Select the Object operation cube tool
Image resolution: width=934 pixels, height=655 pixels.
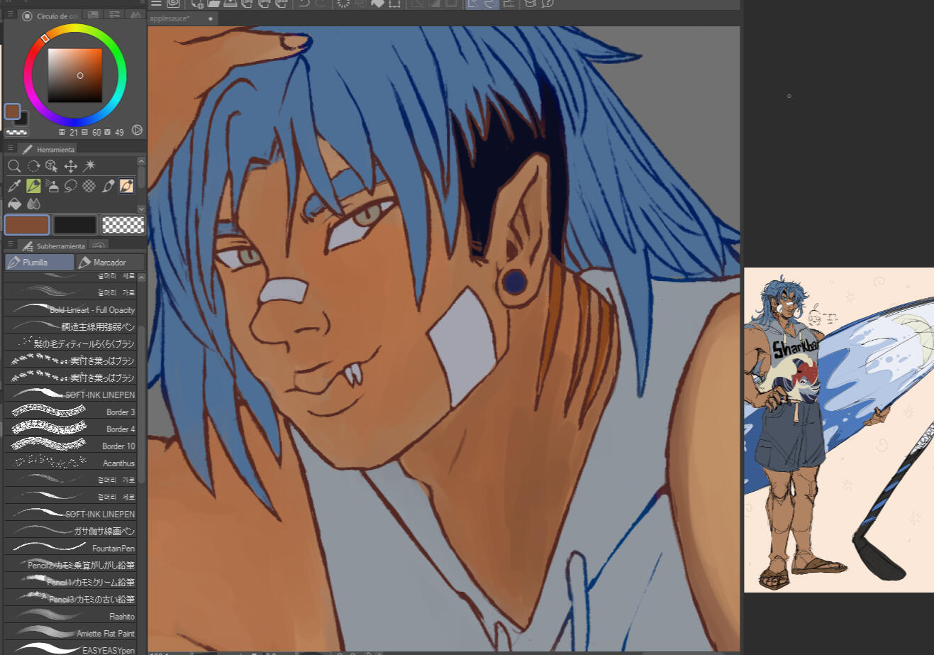click(52, 166)
